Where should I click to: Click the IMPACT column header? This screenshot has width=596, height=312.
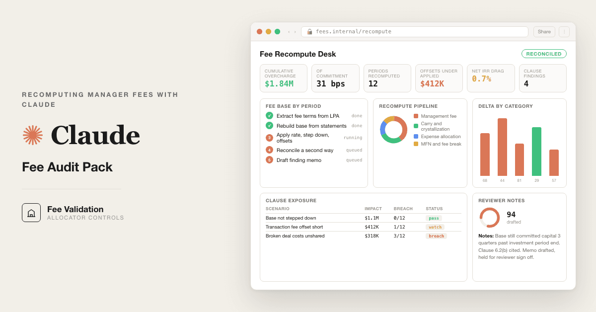pos(373,209)
